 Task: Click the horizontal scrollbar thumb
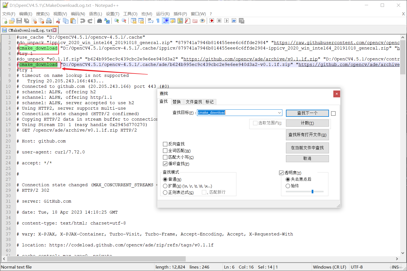[96, 259]
